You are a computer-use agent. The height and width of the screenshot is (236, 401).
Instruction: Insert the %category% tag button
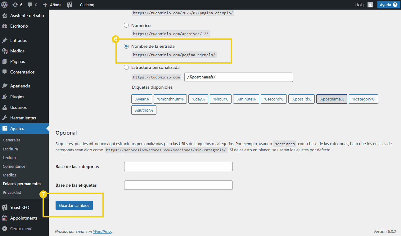point(363,99)
